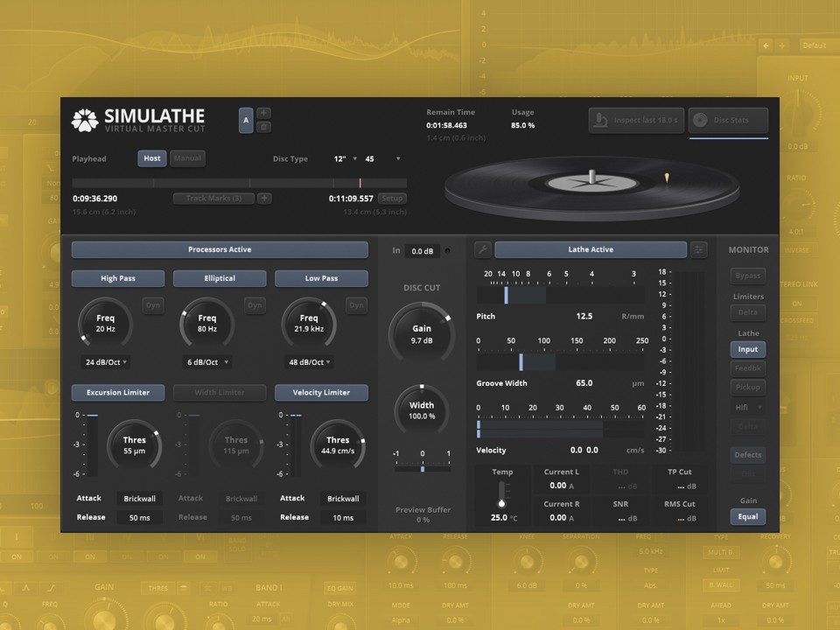Click the disc icon on Disc Stats
The width and height of the screenshot is (840, 630).
click(x=700, y=120)
